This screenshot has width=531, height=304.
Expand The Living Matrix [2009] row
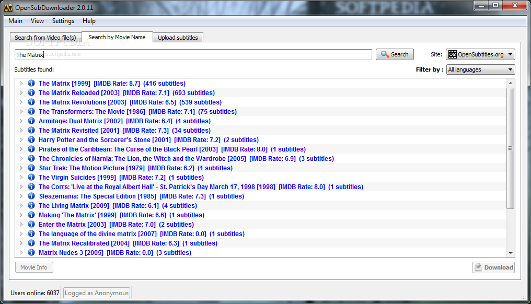tap(21, 205)
